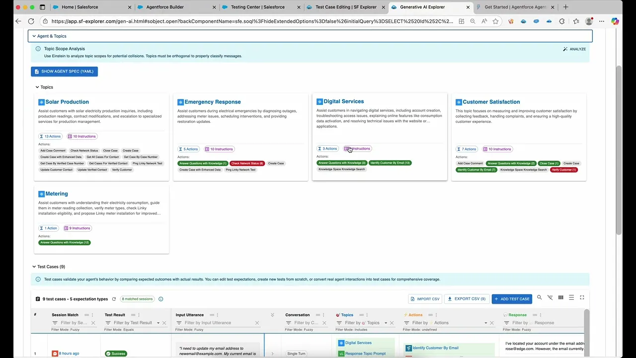This screenshot has height=358, width=636.
Task: Click the fullscreen icon in table toolbar
Action: (x=582, y=297)
